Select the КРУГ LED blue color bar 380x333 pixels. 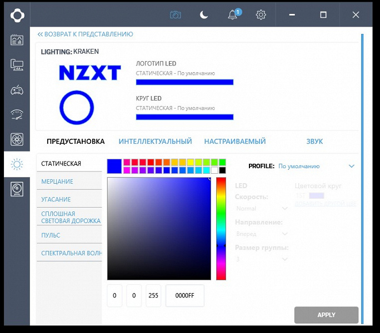tap(184, 117)
